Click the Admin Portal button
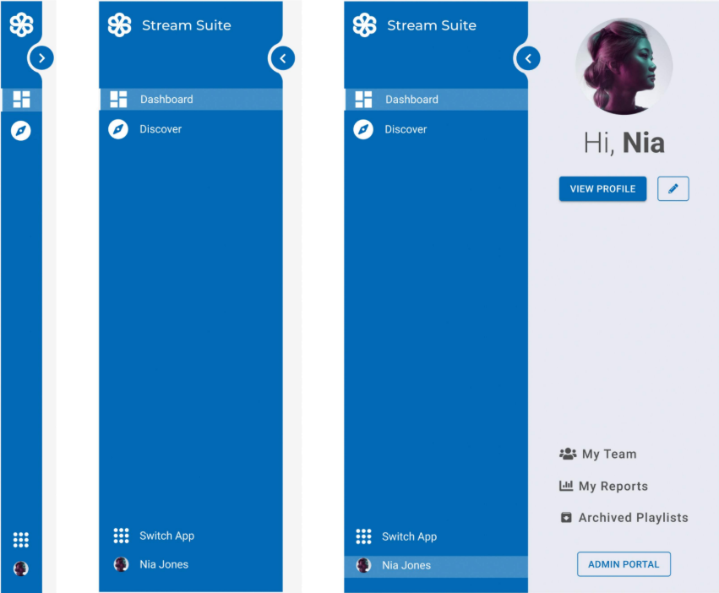Image resolution: width=719 pixels, height=593 pixels. click(x=624, y=564)
